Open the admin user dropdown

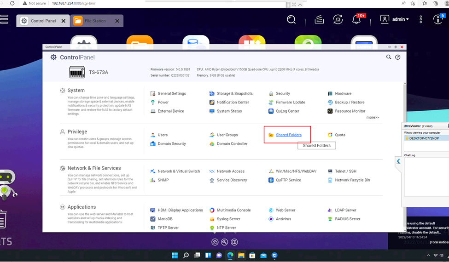point(394,19)
